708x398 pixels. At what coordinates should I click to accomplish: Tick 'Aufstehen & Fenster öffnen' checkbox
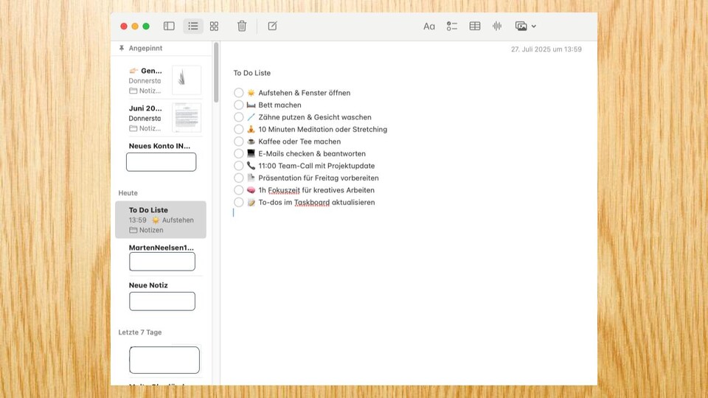[x=238, y=93]
